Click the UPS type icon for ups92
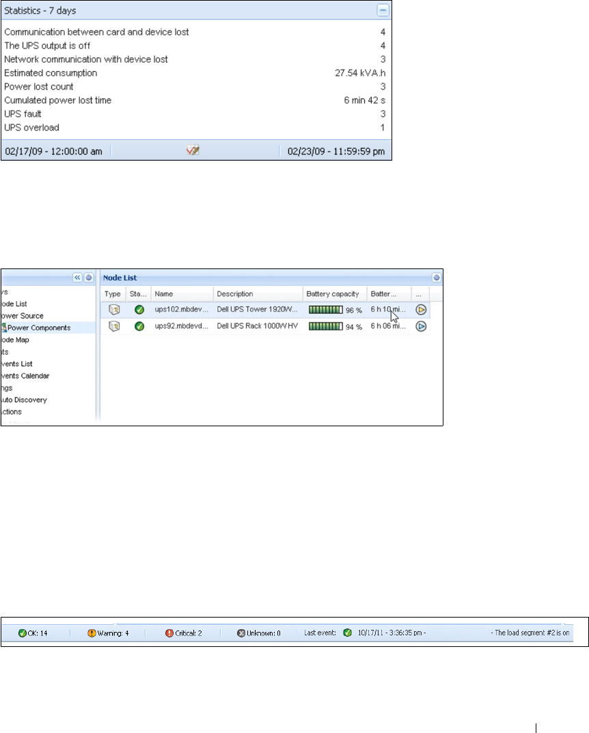 (114, 327)
